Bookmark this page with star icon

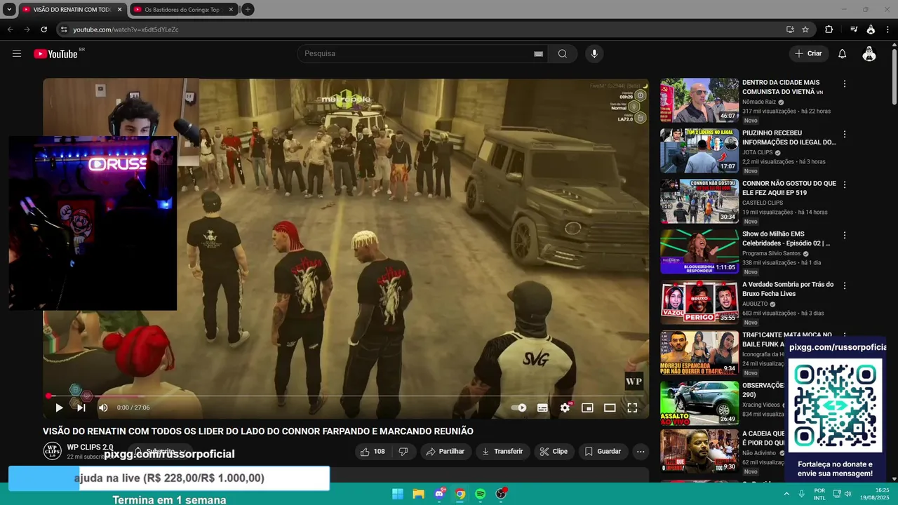805,29
